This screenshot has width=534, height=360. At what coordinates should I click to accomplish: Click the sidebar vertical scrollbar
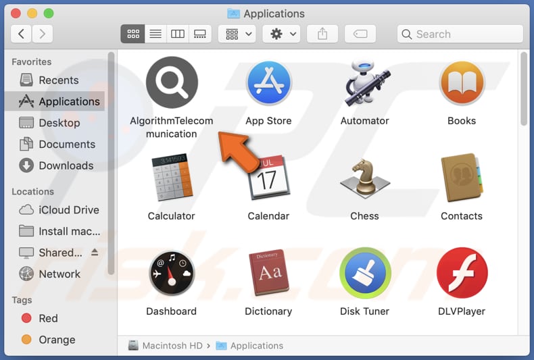pyautogui.click(x=111, y=163)
